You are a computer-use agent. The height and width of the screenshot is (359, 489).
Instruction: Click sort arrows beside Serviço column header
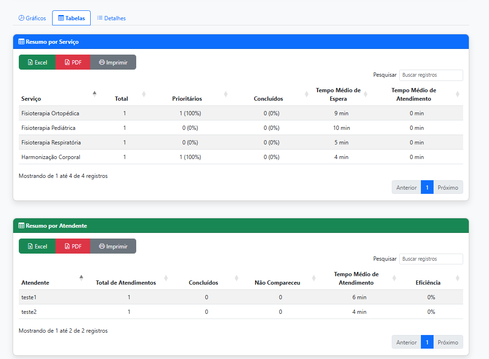coord(94,94)
